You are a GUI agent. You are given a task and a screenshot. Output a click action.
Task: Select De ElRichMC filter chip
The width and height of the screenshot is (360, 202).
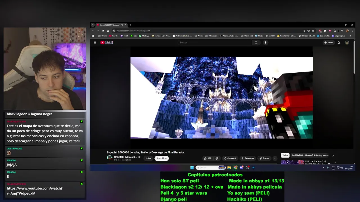[310, 155]
